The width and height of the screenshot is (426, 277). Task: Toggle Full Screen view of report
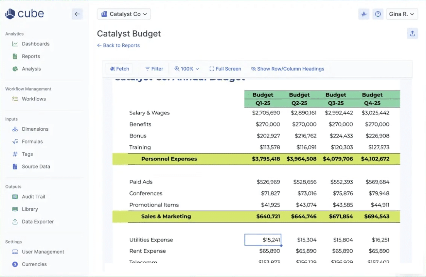(225, 69)
